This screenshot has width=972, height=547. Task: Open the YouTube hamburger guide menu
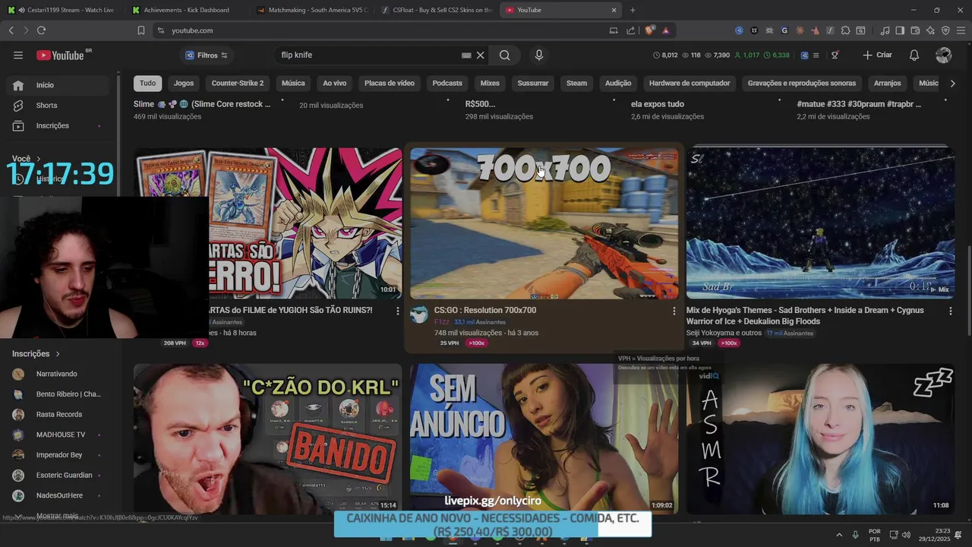[18, 55]
